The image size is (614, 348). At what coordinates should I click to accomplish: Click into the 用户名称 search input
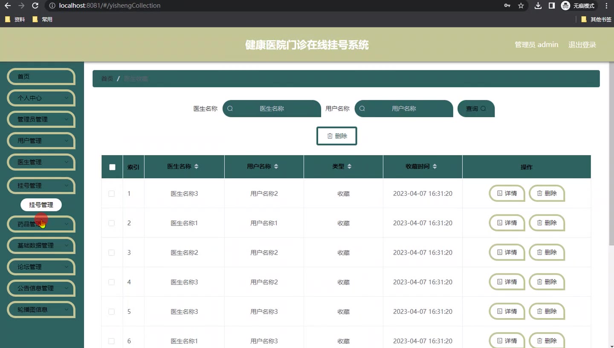(404, 109)
